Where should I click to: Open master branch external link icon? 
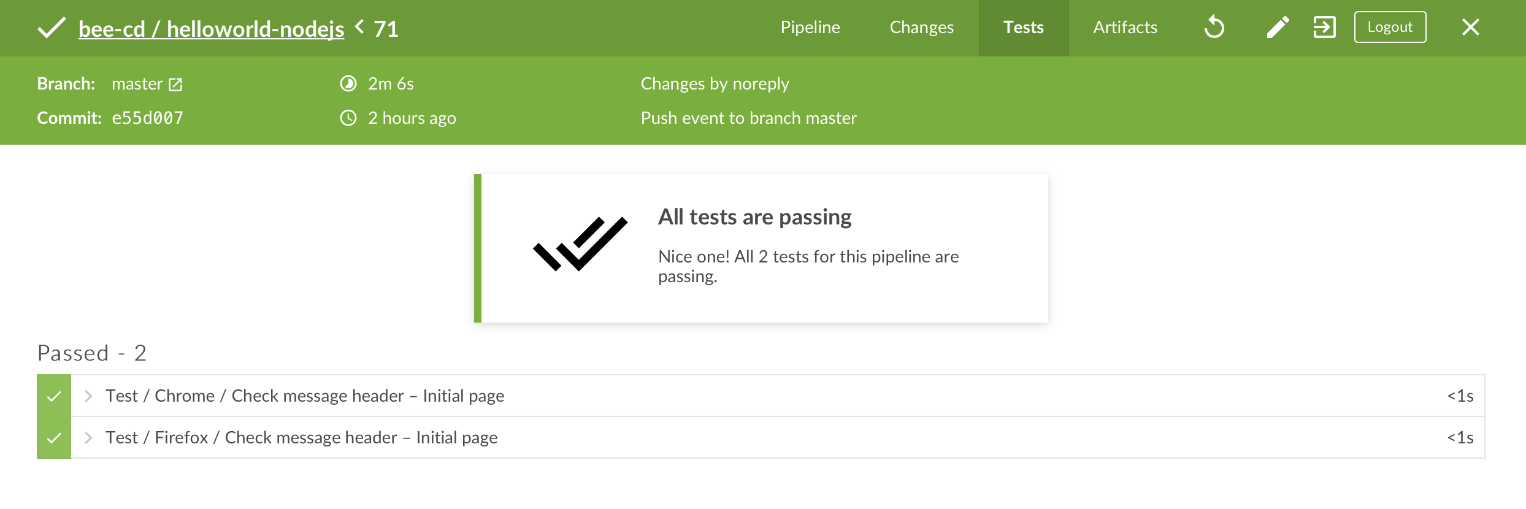[175, 84]
